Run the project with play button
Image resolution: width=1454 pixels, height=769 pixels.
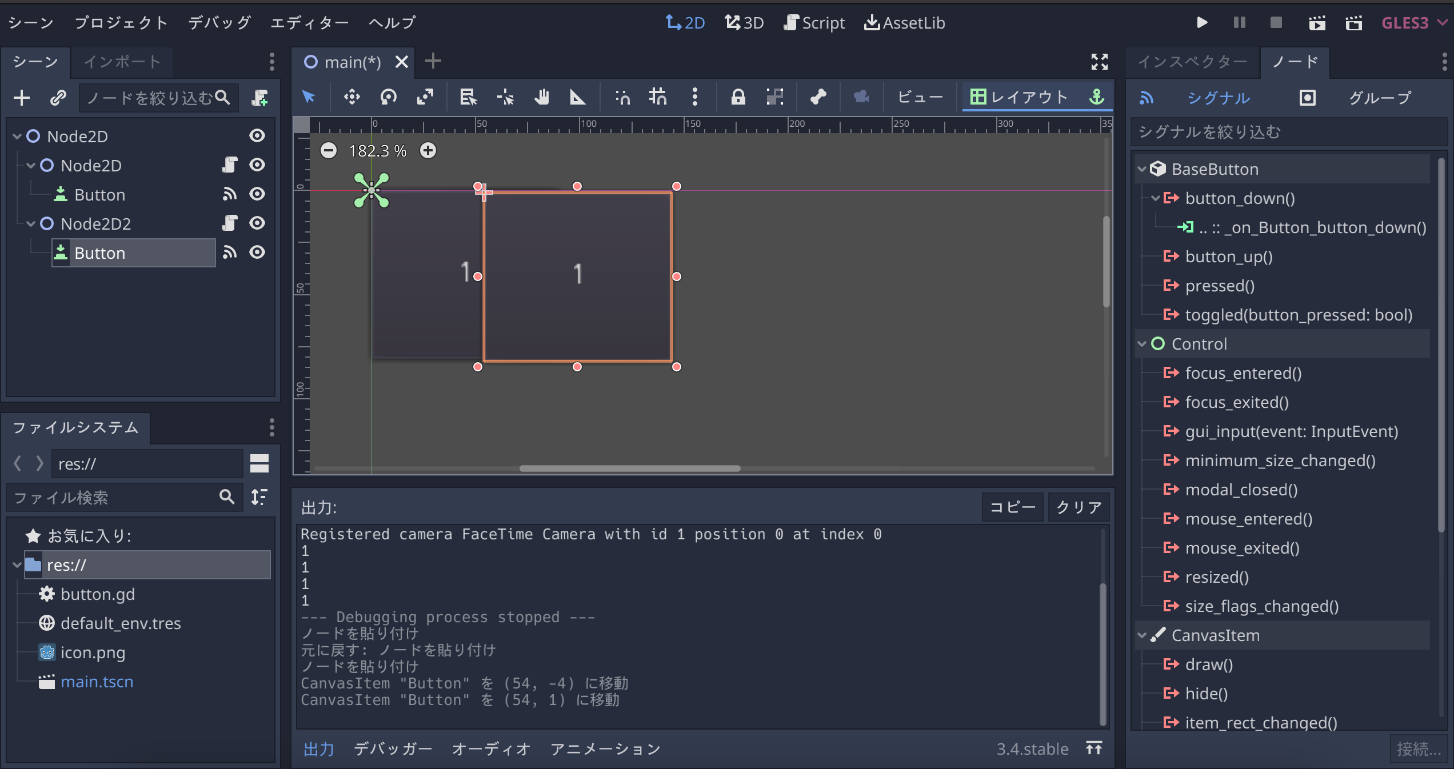click(x=1202, y=23)
